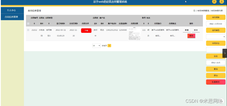Sort by 客户名称 column arrows
This screenshot has width=227, height=106.
pos(103,23)
